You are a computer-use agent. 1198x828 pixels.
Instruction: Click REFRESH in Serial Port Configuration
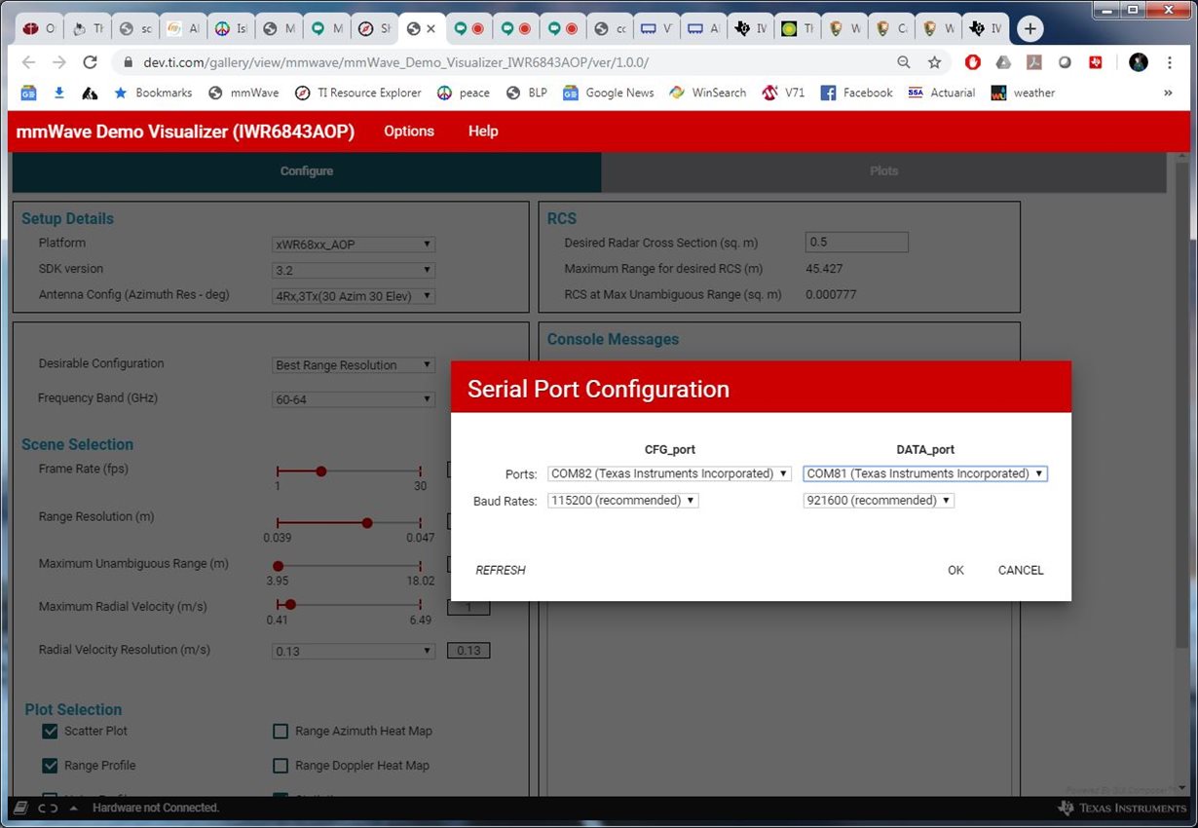click(x=501, y=571)
